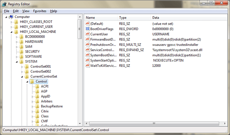
Task: Click the Registry Editor title bar icon
Action: coord(4,4)
